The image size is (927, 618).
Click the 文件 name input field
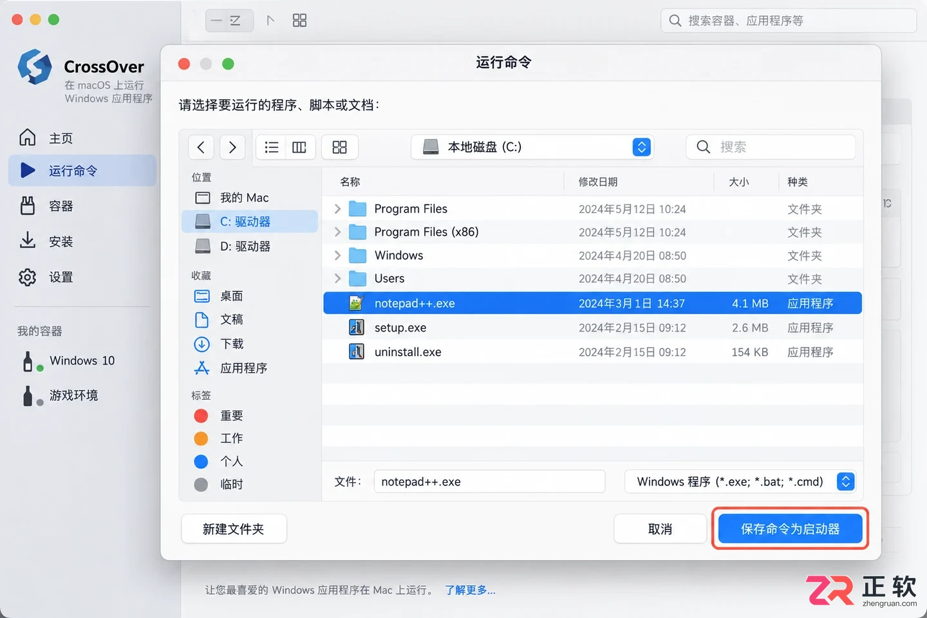[x=489, y=482]
